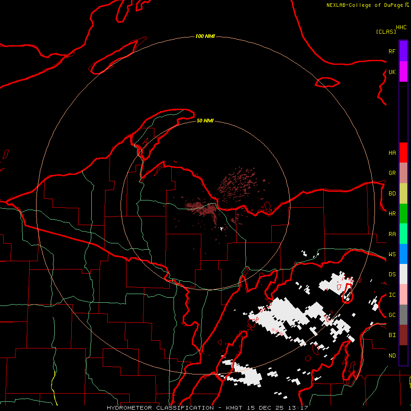
Task: Click the DS legend label
Action: coord(392,274)
